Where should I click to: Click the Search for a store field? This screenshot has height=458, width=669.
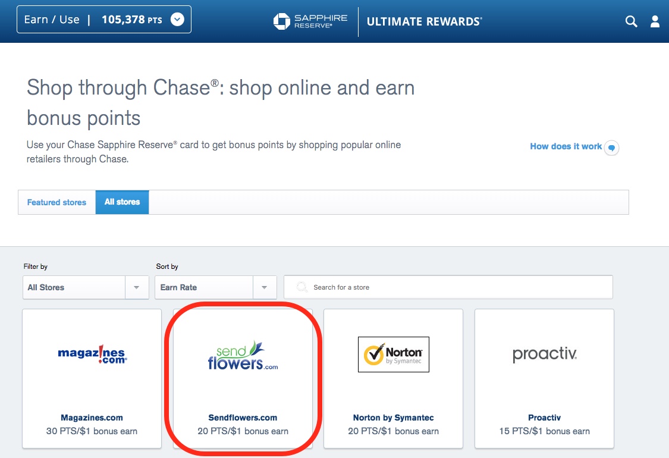[448, 287]
